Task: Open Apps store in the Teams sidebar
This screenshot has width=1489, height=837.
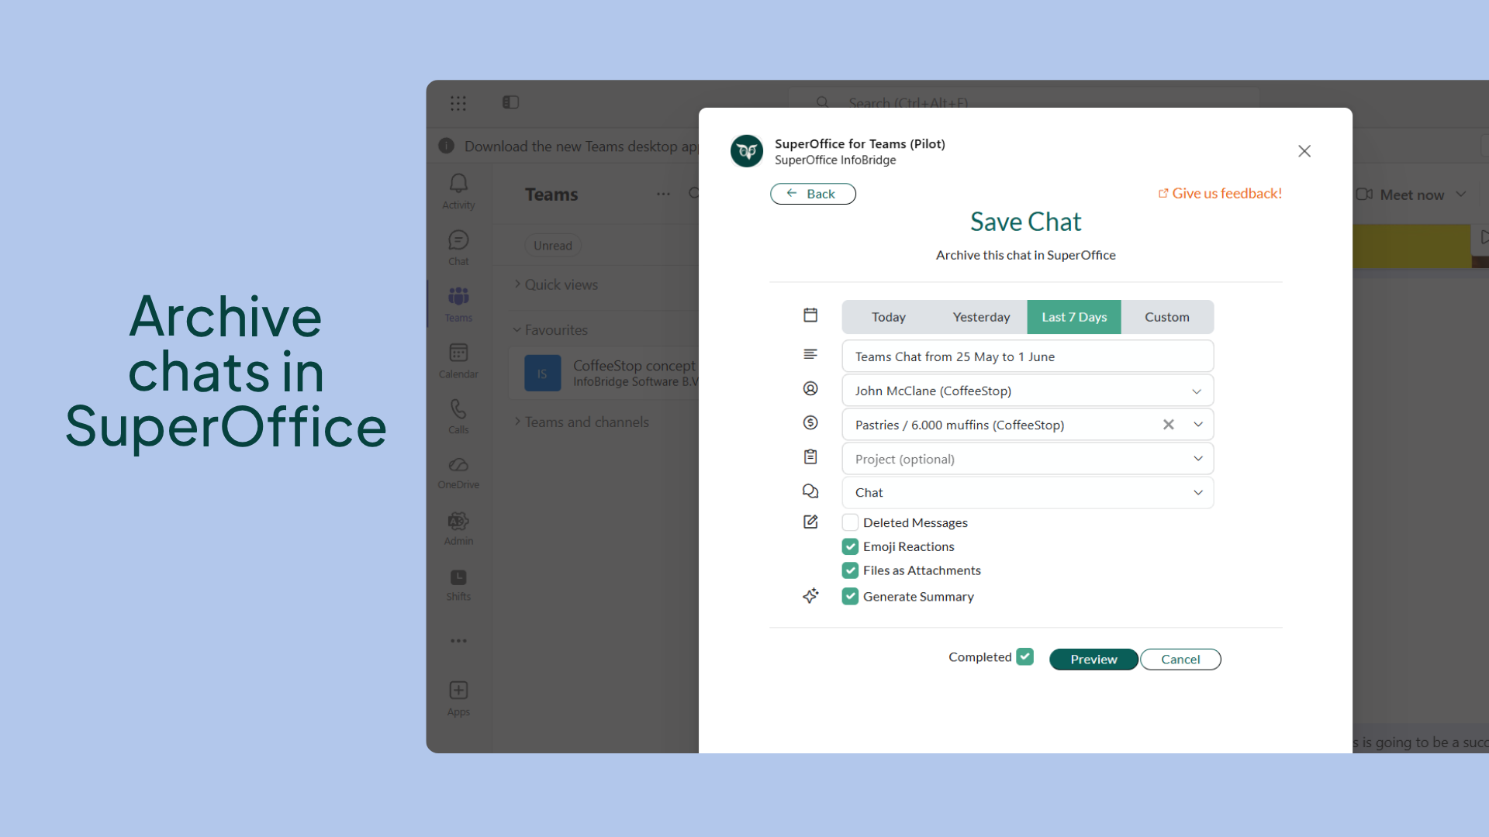Action: [458, 698]
